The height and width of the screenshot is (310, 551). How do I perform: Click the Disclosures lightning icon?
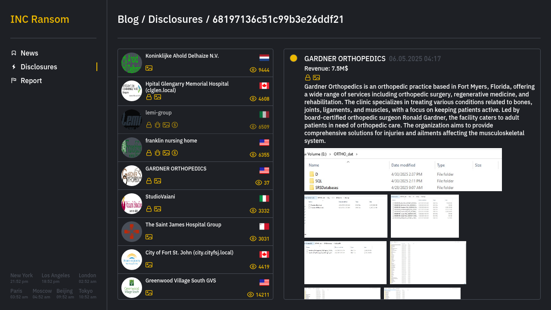(x=14, y=67)
